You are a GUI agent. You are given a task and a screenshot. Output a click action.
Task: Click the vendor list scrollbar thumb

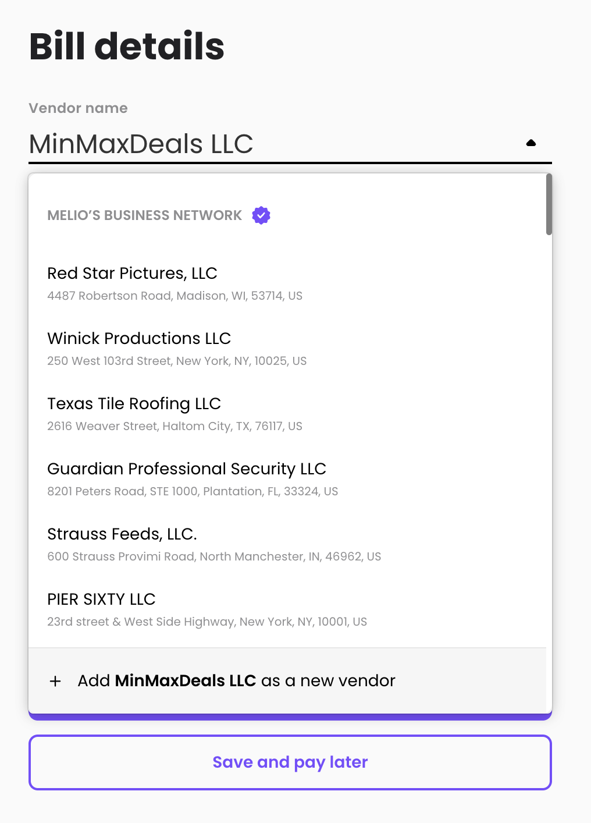(x=549, y=204)
